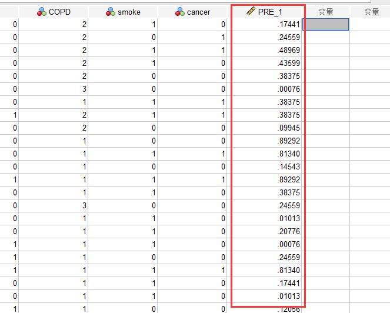
Task: Click the nominal icon beside smoke
Action: click(x=111, y=12)
